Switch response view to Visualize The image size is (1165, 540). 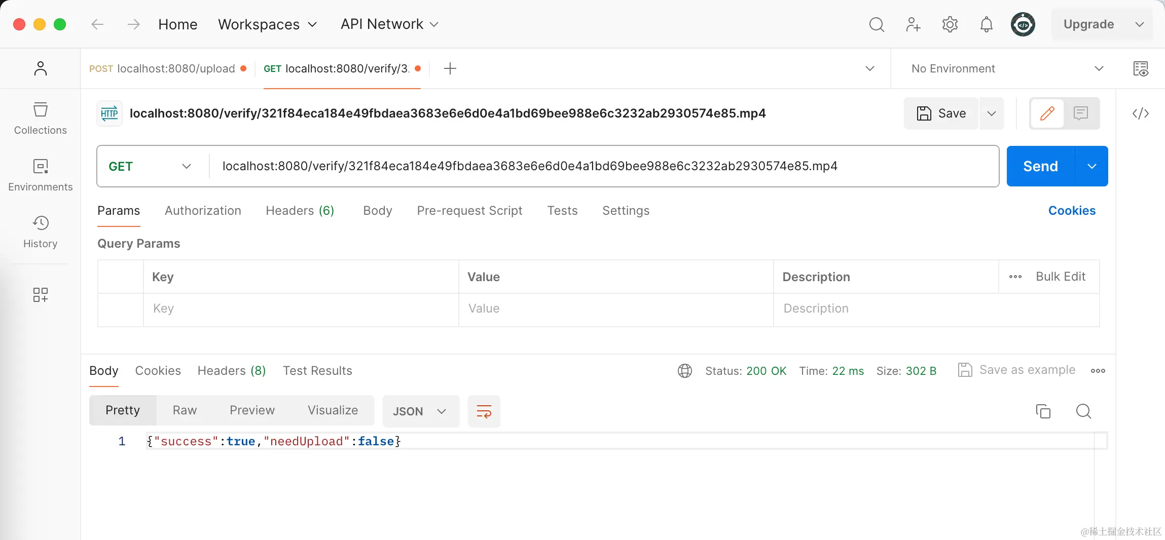pos(333,410)
